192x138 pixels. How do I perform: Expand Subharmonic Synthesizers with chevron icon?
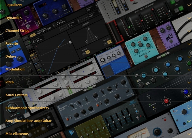(189, 108)
